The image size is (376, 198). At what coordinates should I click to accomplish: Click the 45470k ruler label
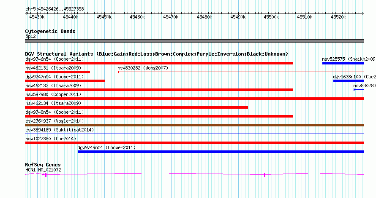pyautogui.click(x=171, y=17)
